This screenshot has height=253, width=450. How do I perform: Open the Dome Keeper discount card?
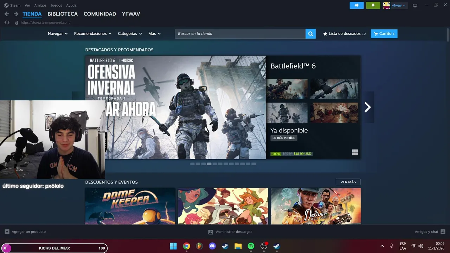click(x=130, y=206)
